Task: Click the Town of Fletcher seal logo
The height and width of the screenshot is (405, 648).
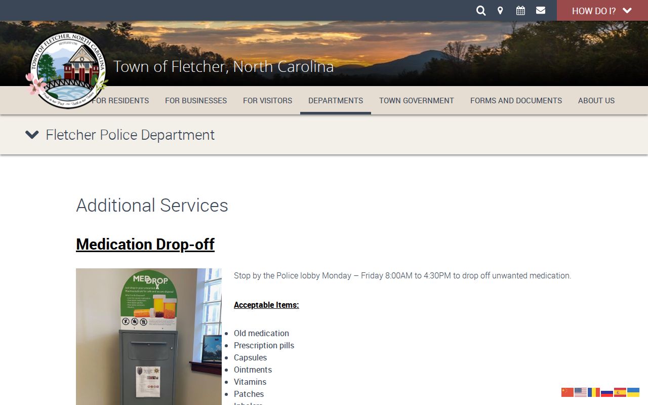Action: 66,70
